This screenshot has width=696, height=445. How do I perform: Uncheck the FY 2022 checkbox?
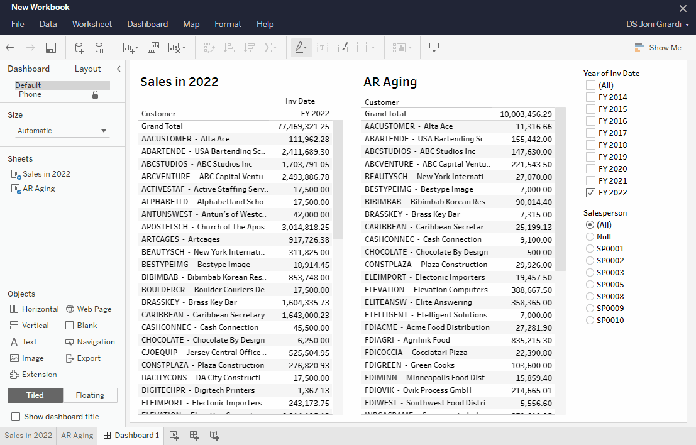590,193
